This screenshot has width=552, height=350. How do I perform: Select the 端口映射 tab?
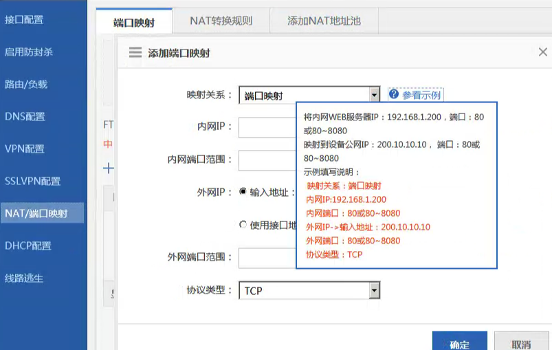point(133,22)
